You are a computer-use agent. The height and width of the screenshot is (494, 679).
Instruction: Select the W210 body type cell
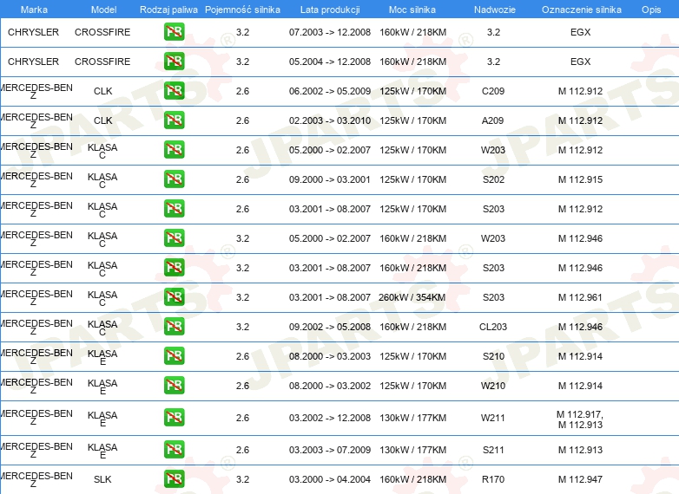pos(492,386)
